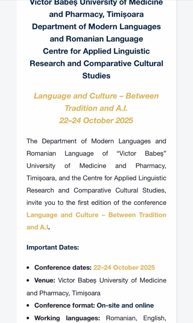Click the "Conference dates:" bold label
The width and height of the screenshot is (193, 323).
pos(63,268)
